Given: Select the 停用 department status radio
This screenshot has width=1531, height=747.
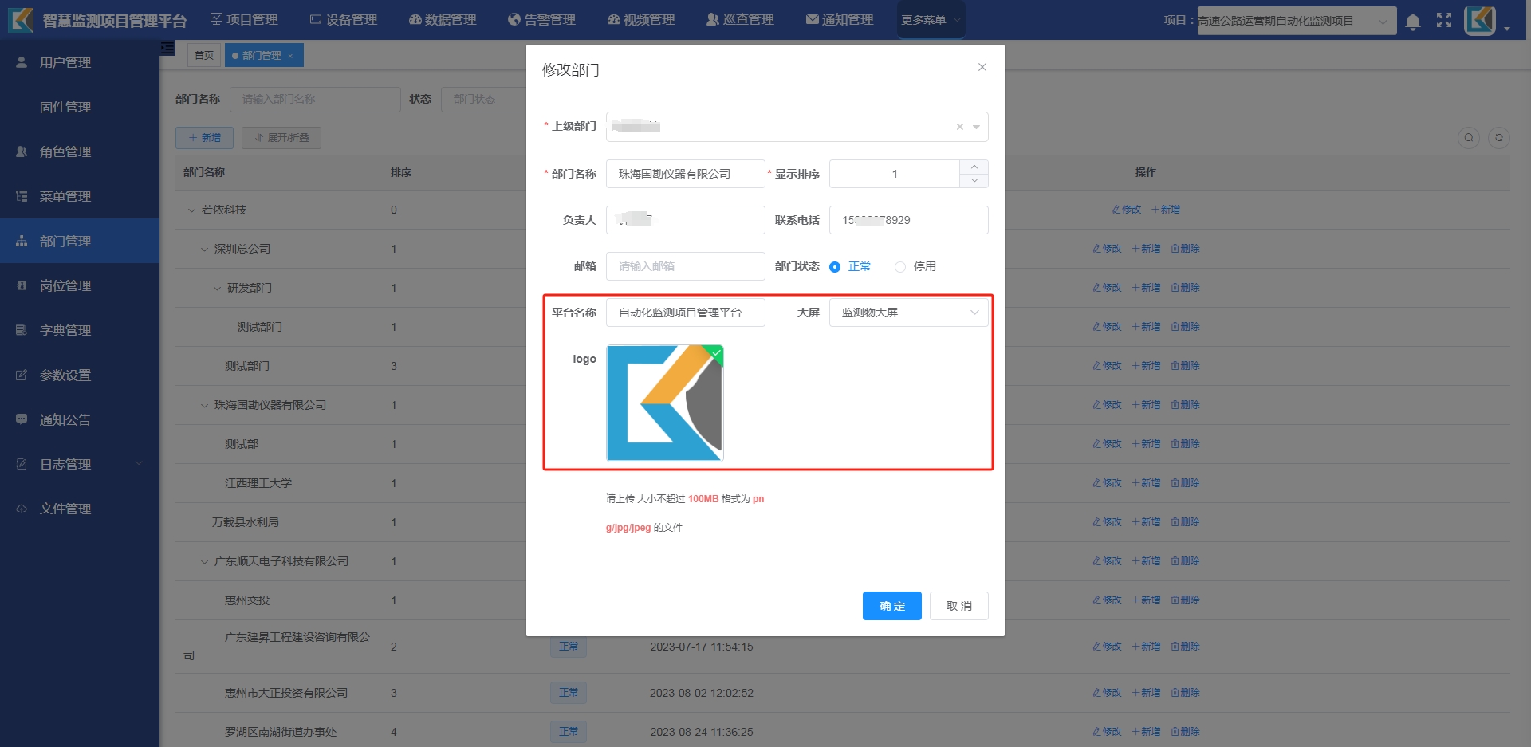Looking at the screenshot, I should coord(900,267).
